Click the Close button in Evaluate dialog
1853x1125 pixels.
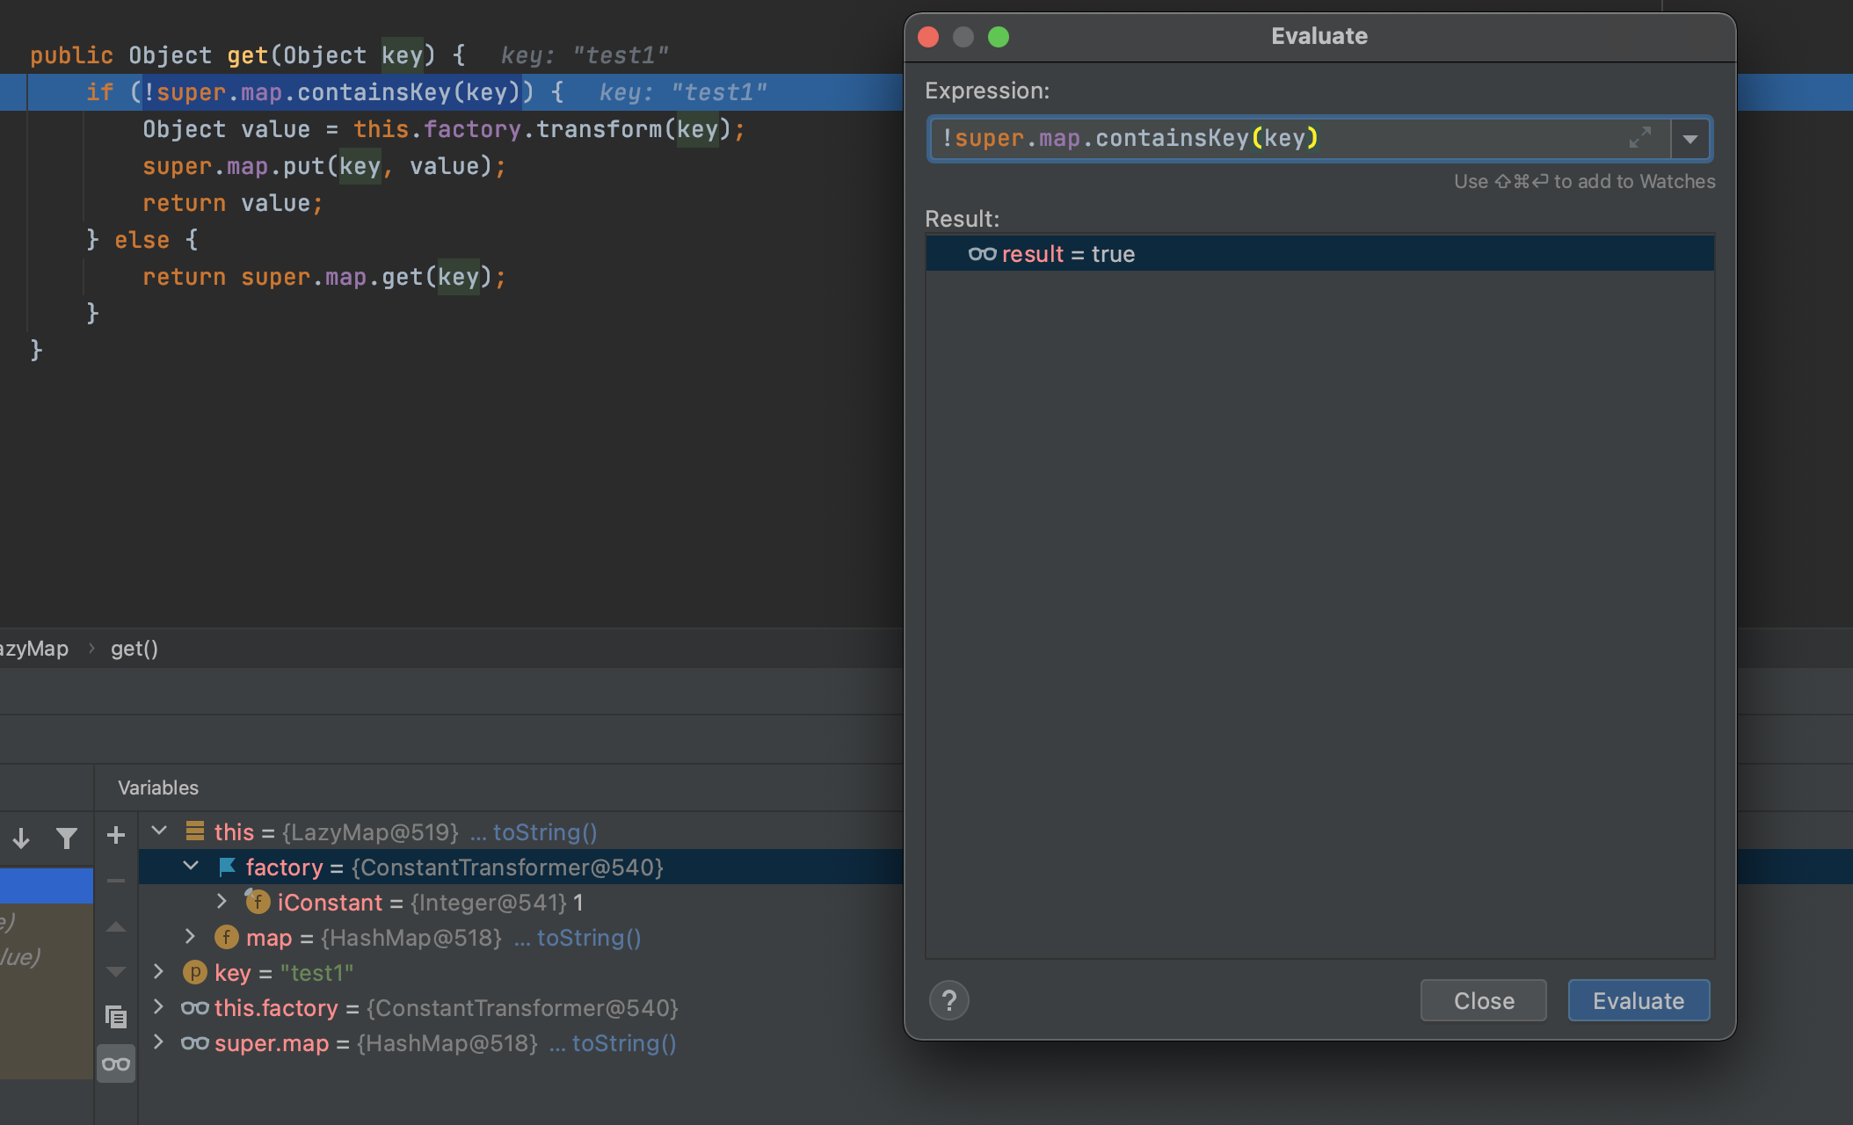tap(1484, 1000)
